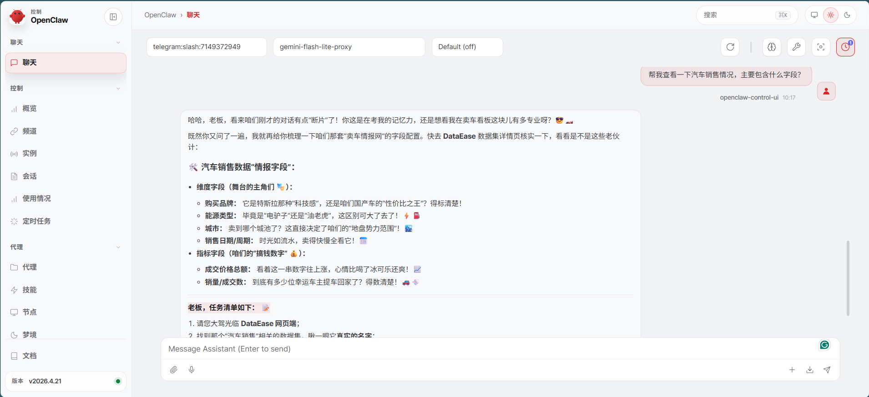This screenshot has height=397, width=869.
Task: Collapse the 聊天 section chevron
Action: point(118,42)
